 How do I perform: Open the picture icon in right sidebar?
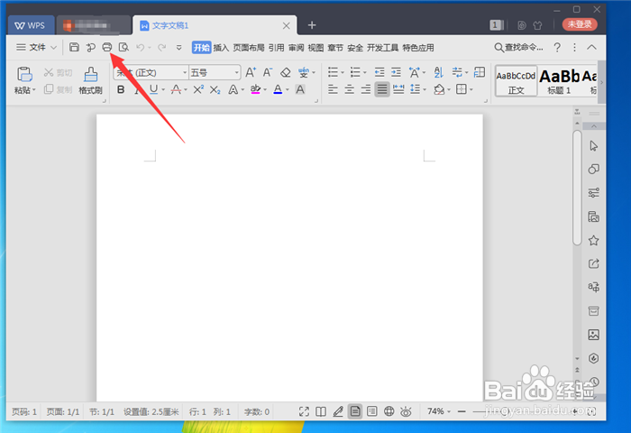(x=593, y=335)
